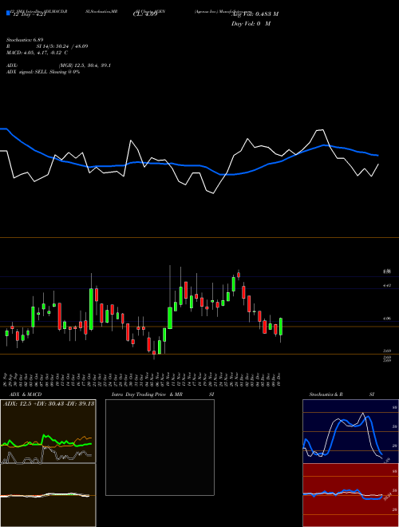This screenshot has width=399, height=527.
Task: Click the 'Day Vol: 0 M' readout
Action: click(x=251, y=24)
